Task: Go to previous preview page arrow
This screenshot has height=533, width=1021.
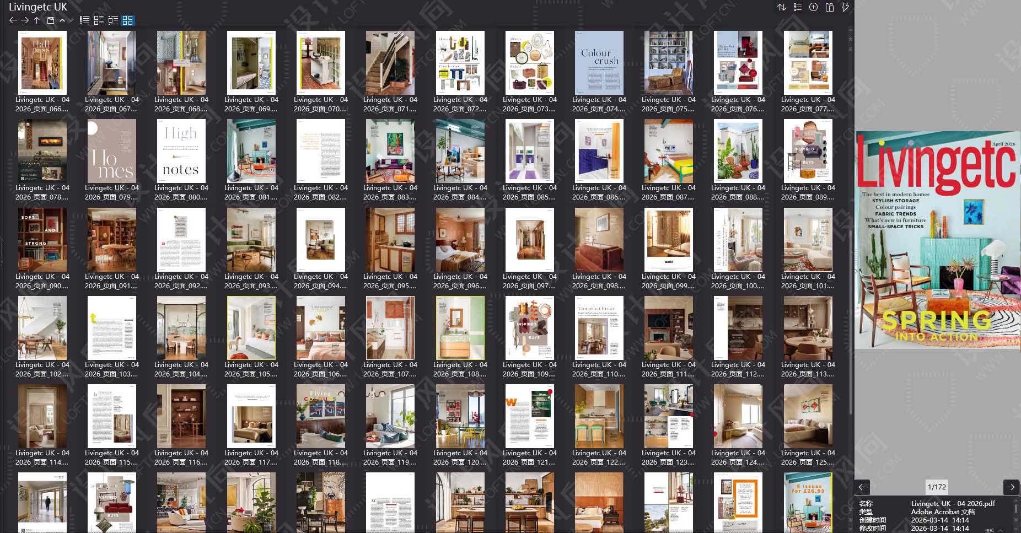Action: coord(862,487)
